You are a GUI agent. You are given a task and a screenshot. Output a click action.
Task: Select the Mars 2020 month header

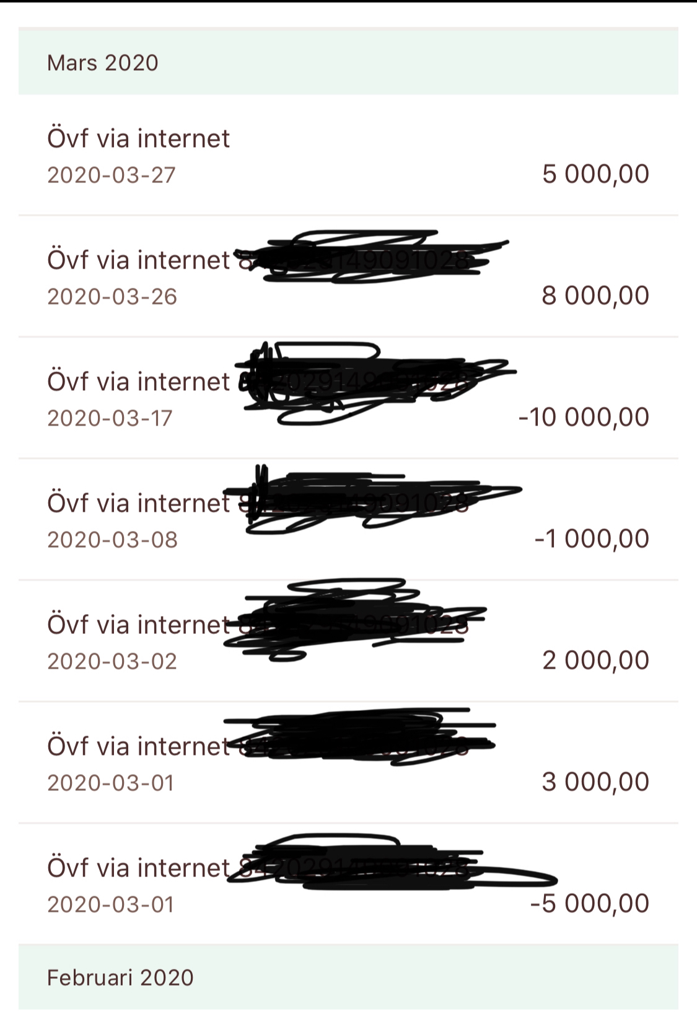pyautogui.click(x=348, y=63)
